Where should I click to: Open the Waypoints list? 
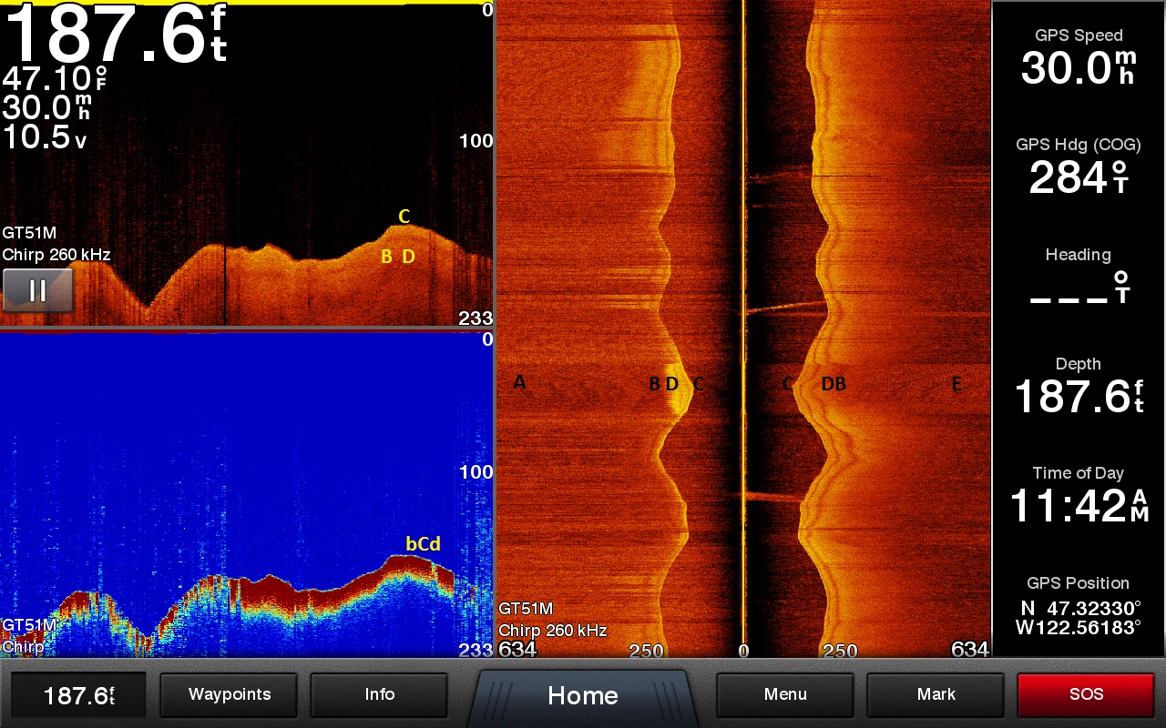coord(229,695)
